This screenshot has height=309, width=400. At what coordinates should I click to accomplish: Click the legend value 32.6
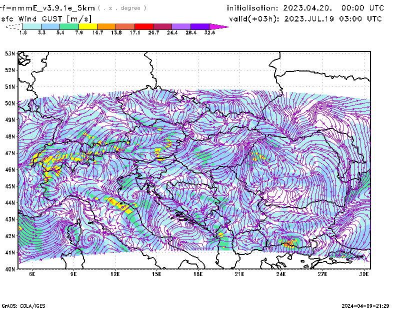pos(209,32)
